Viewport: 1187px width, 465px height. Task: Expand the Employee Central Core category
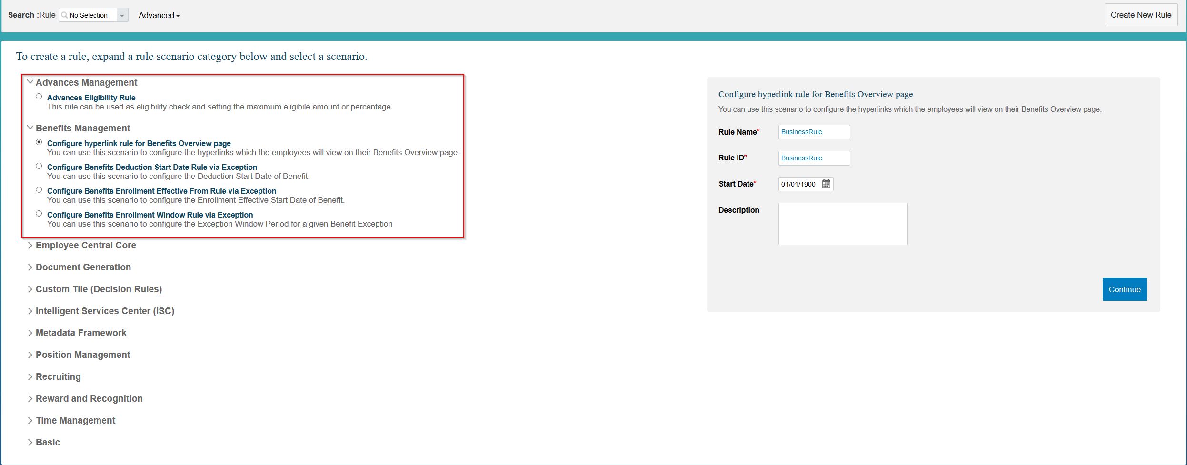tap(30, 246)
